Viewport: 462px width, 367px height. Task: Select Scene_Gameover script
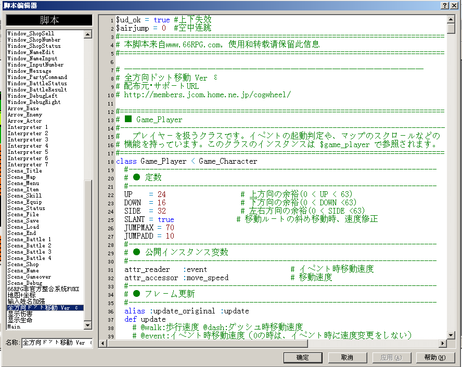29,277
